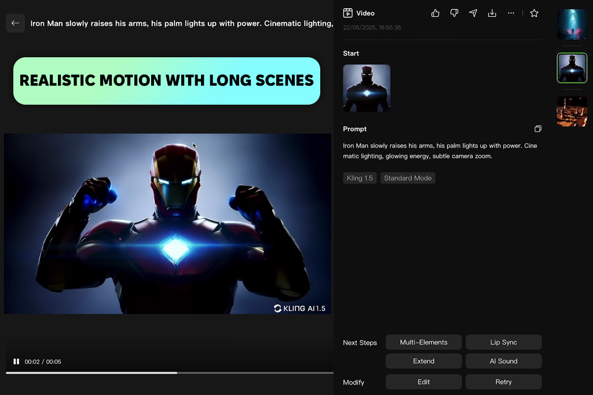Copy the prompt text with copy icon
Screen dimensions: 593x395
point(538,129)
